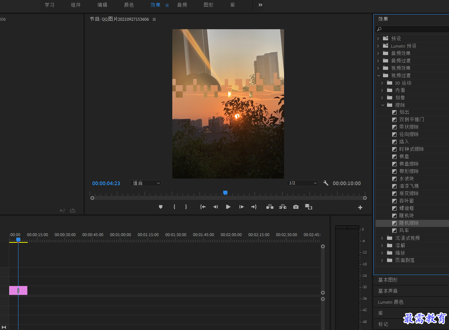The width and height of the screenshot is (449, 330).
Task: Open the program panel menu icon
Action: pos(154,19)
